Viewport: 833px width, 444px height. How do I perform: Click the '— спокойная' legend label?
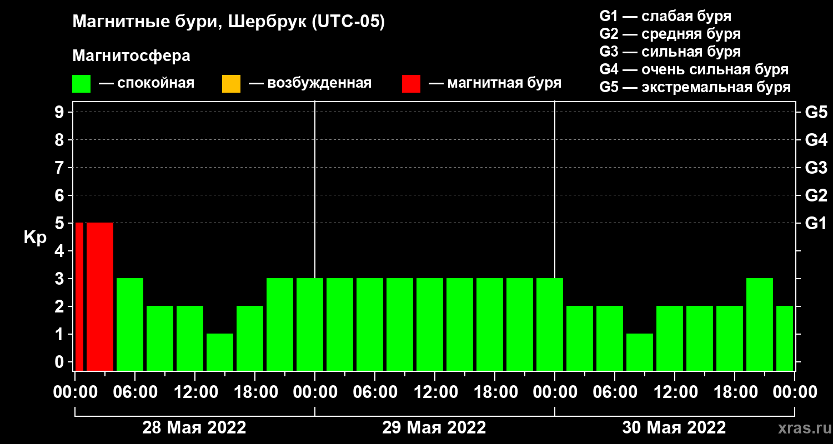[147, 84]
